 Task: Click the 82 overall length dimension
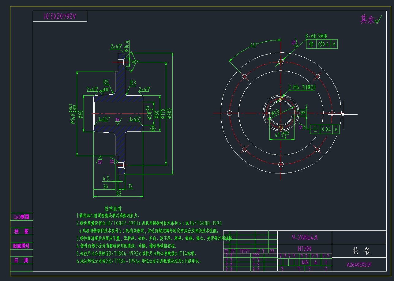tap(119, 193)
